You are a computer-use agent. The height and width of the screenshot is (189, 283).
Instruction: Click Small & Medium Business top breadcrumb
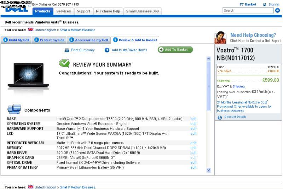77,30
